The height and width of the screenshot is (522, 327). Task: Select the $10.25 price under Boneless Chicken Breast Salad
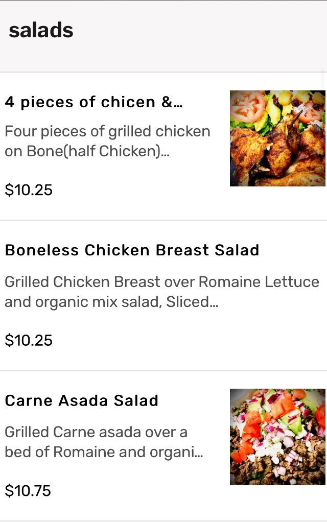[29, 341]
